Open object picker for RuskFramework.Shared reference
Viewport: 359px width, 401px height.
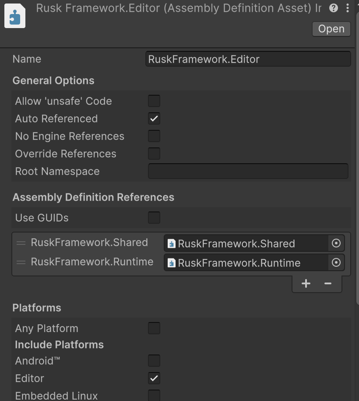(336, 243)
